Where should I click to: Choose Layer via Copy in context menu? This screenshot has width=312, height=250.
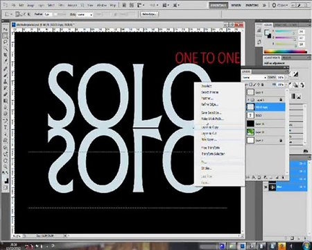tap(210, 127)
